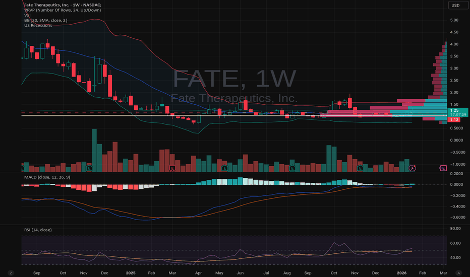Click 2025 on the time axis
This screenshot has width=470, height=277.
131,272
